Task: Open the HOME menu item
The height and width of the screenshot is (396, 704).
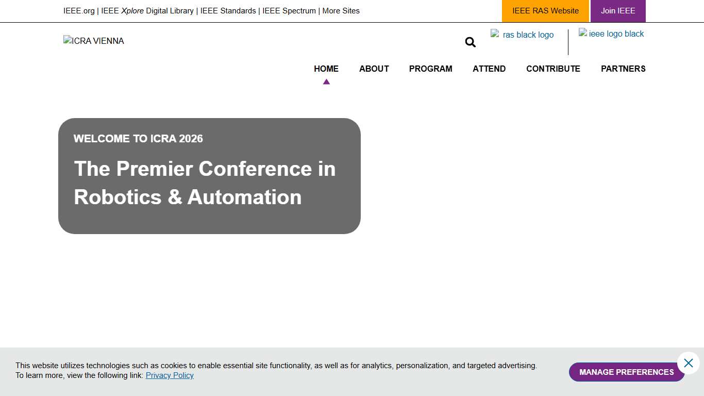Action: pyautogui.click(x=326, y=69)
